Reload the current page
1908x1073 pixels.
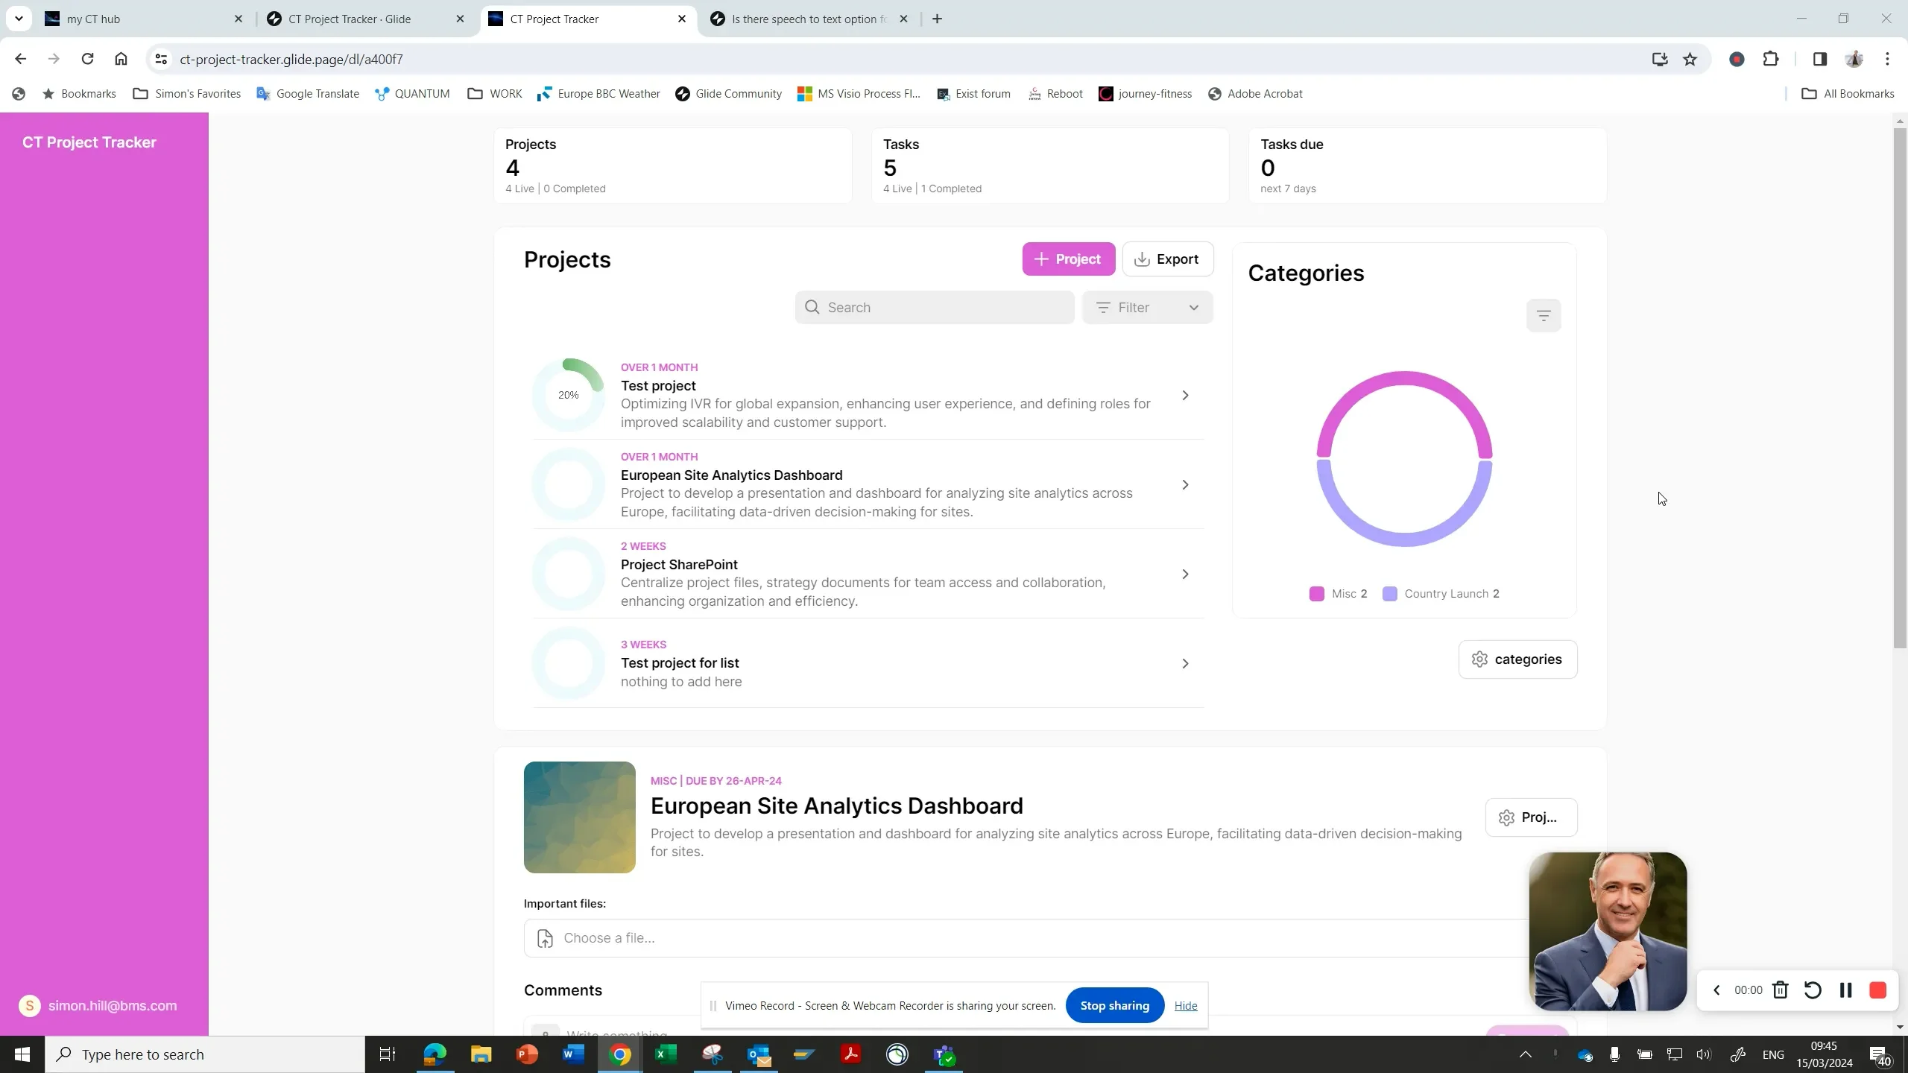click(87, 59)
